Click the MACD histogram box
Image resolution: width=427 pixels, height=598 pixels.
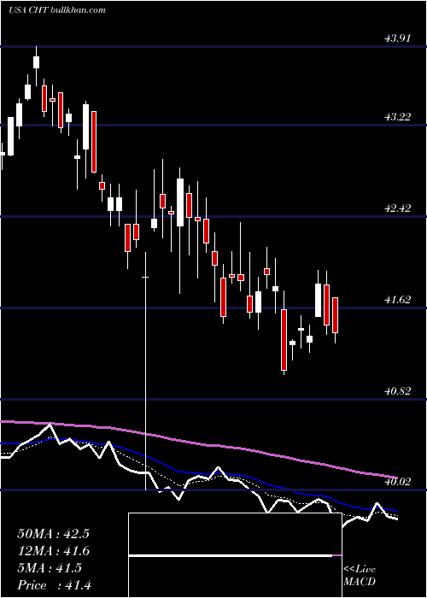point(235,555)
